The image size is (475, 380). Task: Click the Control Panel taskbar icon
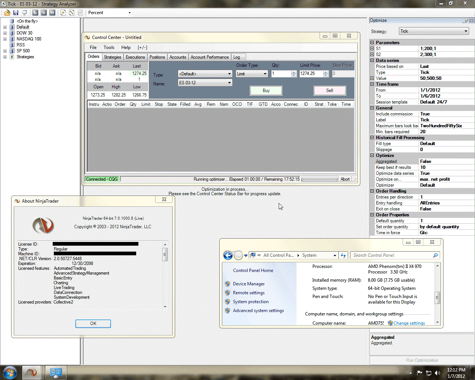pos(56,372)
